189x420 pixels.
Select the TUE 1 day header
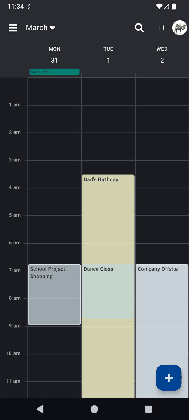[x=108, y=55]
